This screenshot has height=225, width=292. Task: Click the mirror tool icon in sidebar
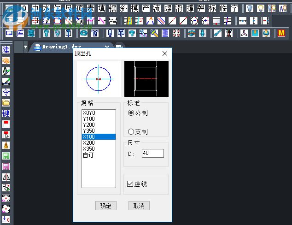(6, 177)
